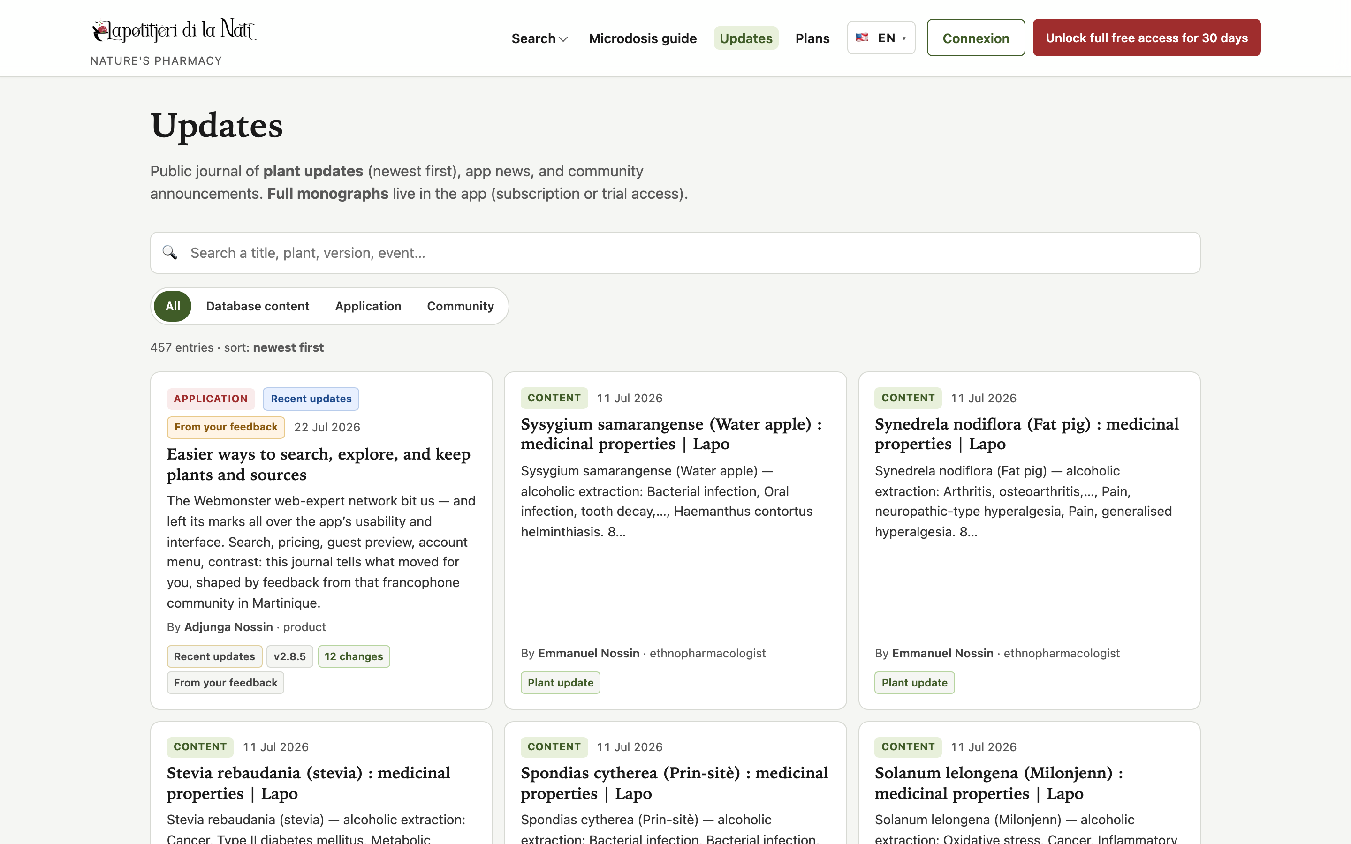Click the Lapotitjeri di la Nati logo
1351x844 pixels.
pos(174,30)
